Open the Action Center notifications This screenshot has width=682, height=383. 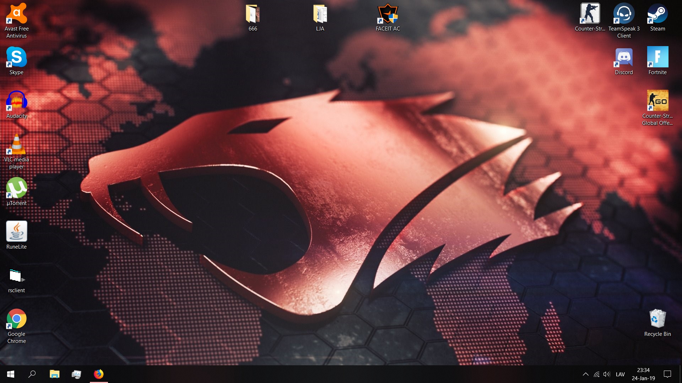point(667,374)
